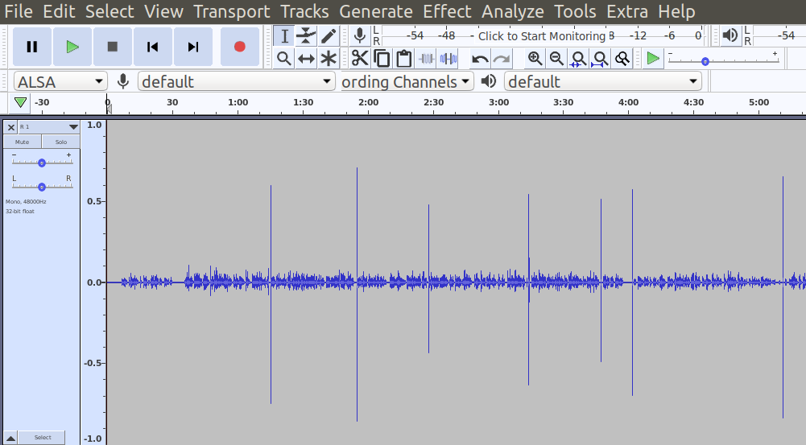Open the View menu
This screenshot has width=806, height=445.
click(163, 11)
